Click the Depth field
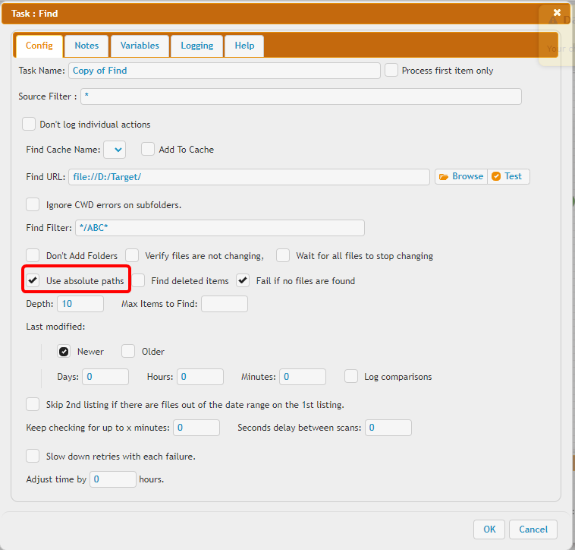The height and width of the screenshot is (550, 575). pyautogui.click(x=80, y=304)
